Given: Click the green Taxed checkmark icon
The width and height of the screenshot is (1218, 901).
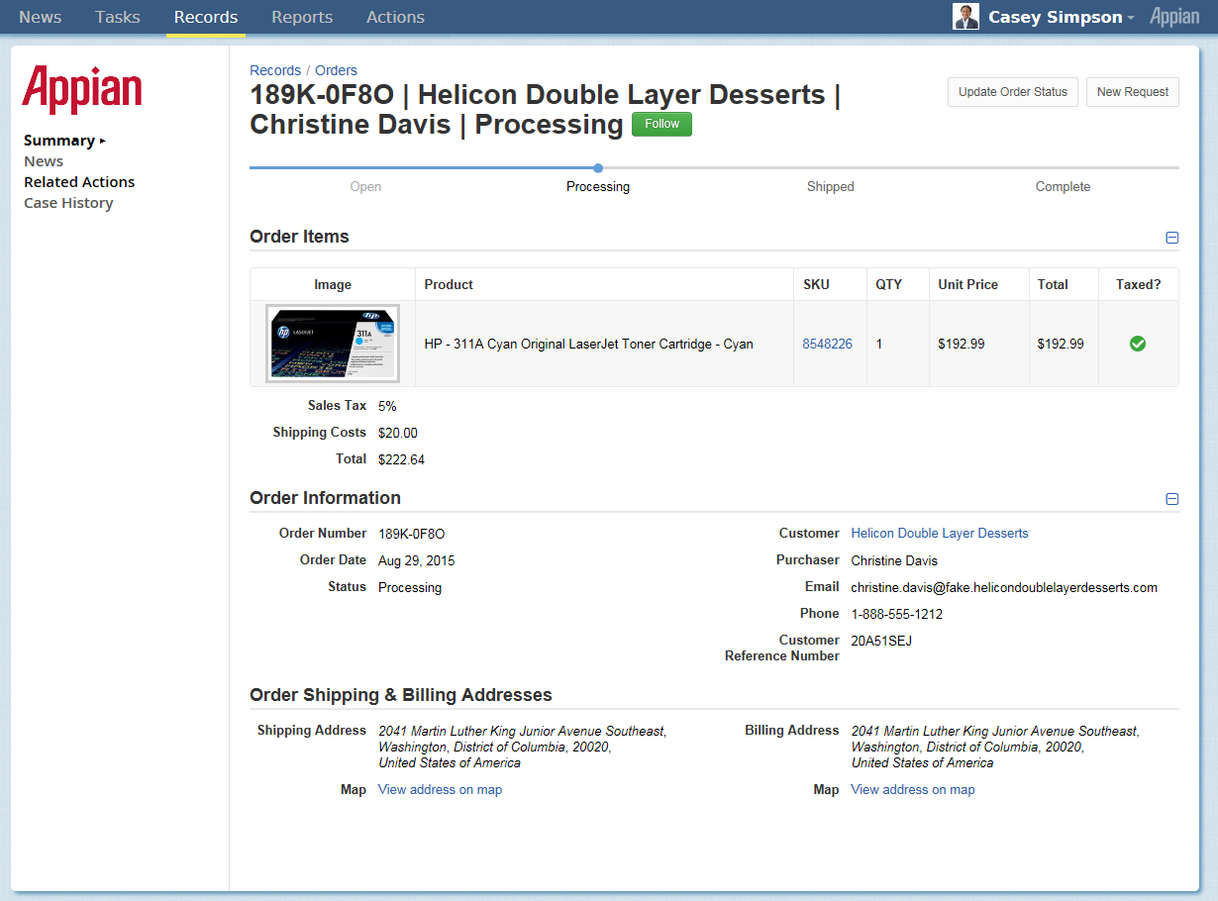Looking at the screenshot, I should 1138,344.
